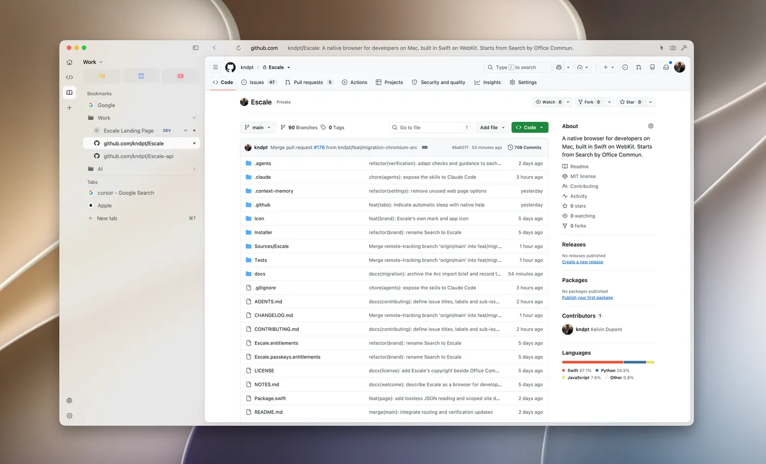Open the green Code dropdown button
This screenshot has width=766, height=464.
[530, 128]
